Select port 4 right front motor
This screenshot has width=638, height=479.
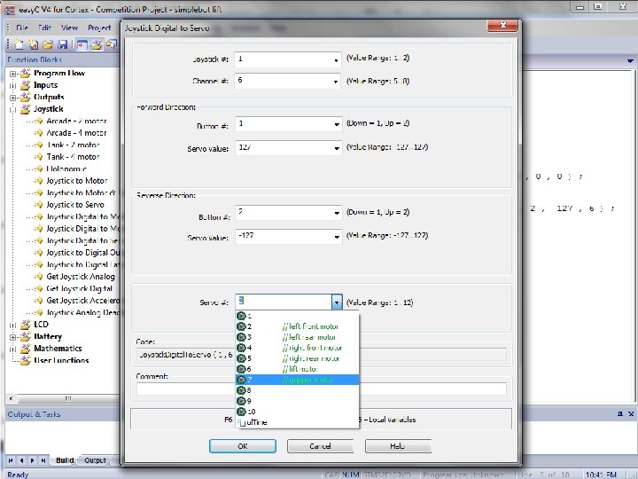click(x=298, y=348)
